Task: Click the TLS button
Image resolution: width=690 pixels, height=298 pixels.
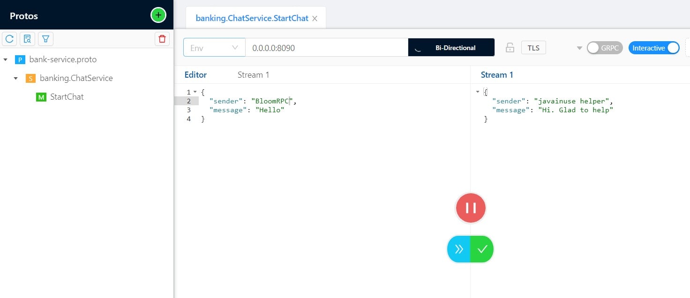Action: [x=533, y=48]
